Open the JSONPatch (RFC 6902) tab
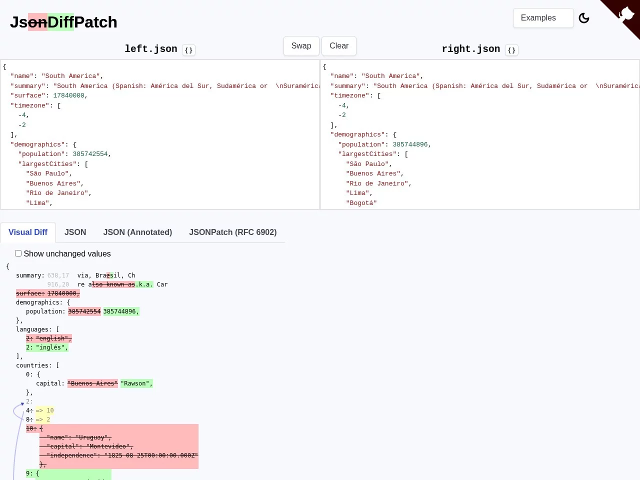640x480 pixels. click(232, 232)
